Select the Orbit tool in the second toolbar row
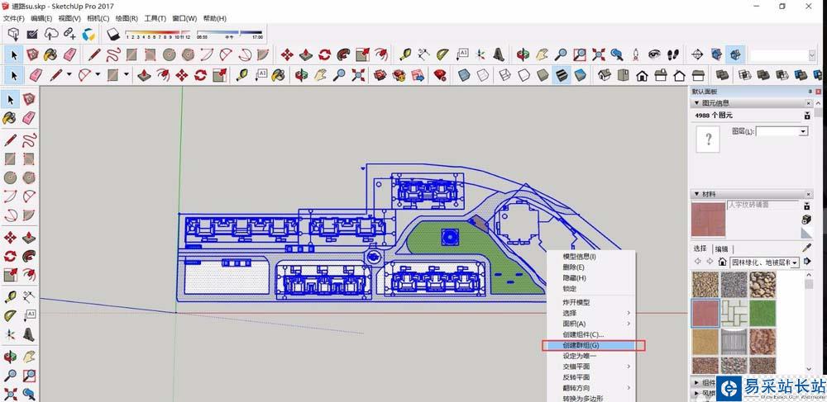The image size is (827, 402). point(523,54)
